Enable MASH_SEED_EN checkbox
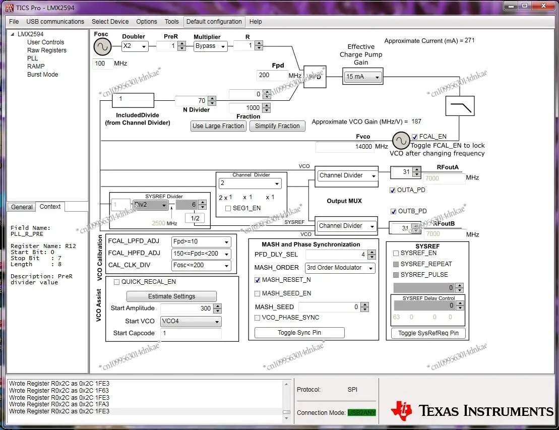The width and height of the screenshot is (559, 430). [x=258, y=293]
